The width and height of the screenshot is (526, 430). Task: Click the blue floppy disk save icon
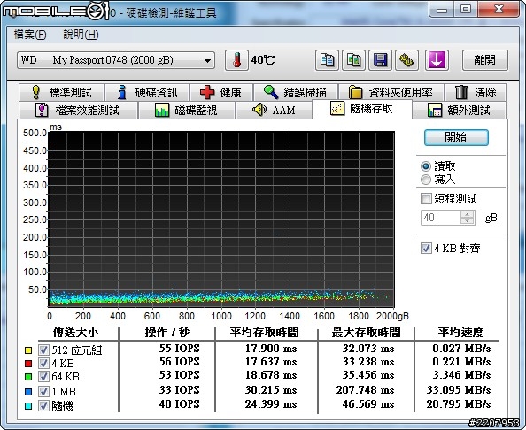pyautogui.click(x=380, y=60)
